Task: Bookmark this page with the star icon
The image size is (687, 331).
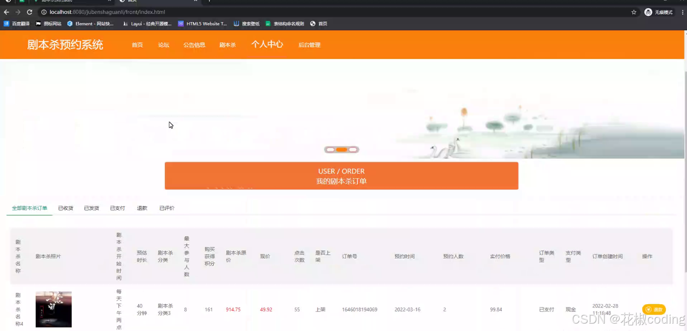Action: point(634,12)
